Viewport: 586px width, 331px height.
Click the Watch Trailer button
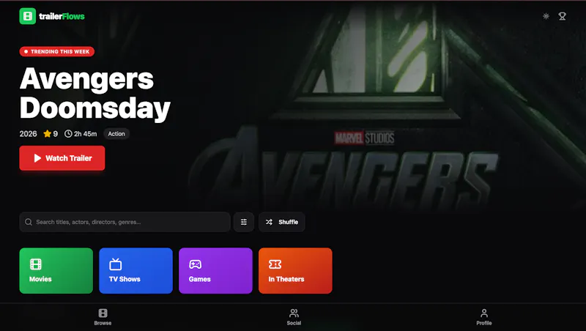coord(62,158)
